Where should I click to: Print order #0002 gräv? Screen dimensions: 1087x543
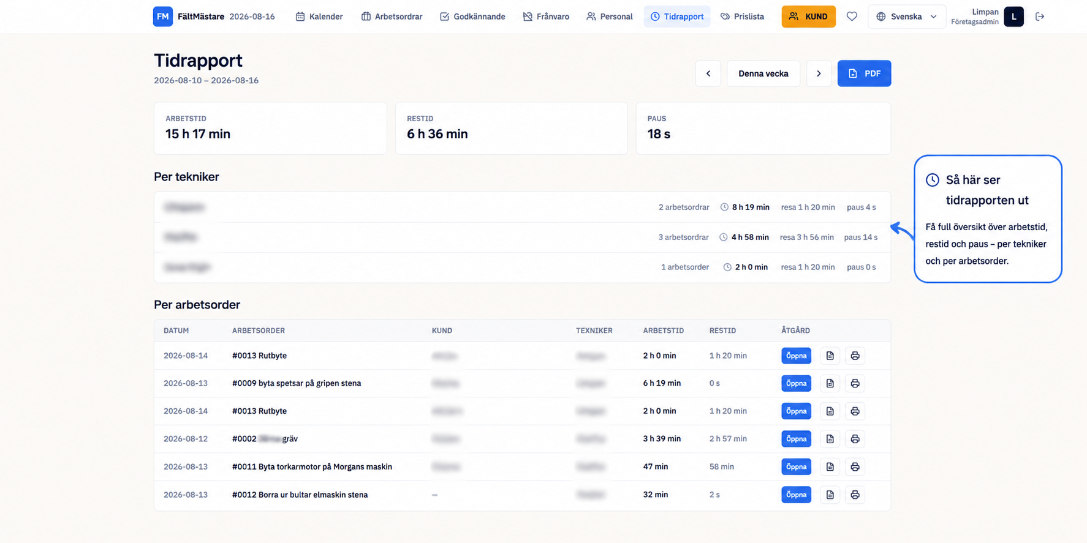pos(855,439)
